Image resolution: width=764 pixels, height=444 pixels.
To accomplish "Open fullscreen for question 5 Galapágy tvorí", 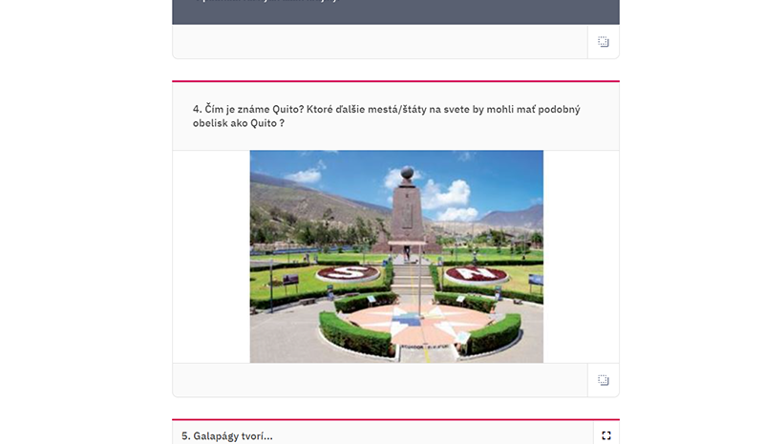I will pyautogui.click(x=606, y=435).
